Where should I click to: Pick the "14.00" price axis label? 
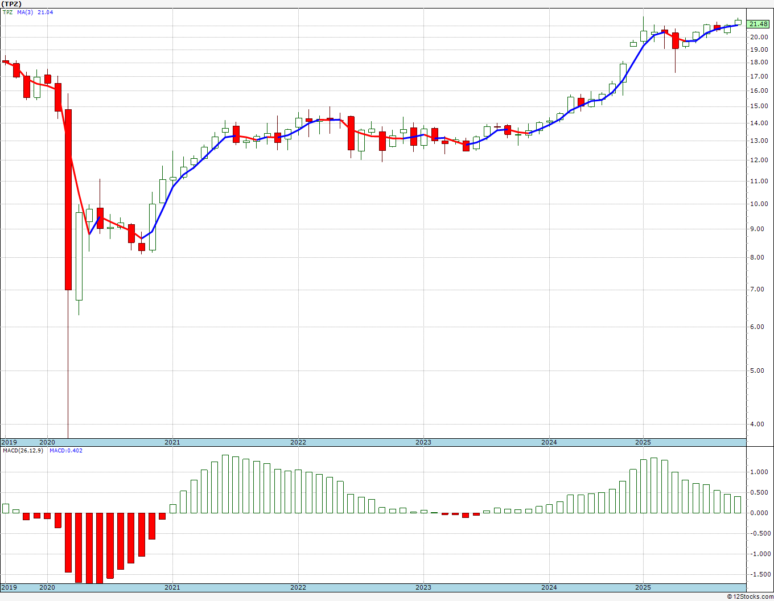[759, 123]
